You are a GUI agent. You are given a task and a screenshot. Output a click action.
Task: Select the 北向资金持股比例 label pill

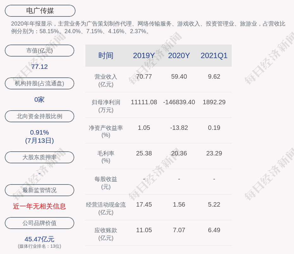[x=40, y=116]
